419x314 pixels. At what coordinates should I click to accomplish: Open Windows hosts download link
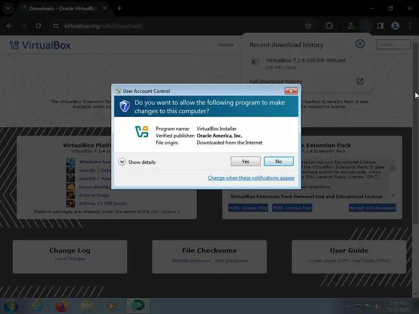(95, 161)
